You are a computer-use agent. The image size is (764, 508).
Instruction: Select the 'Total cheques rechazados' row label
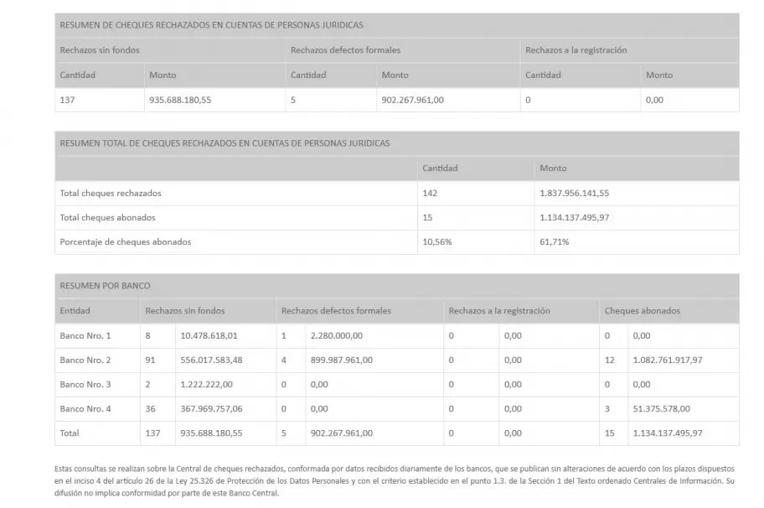pyautogui.click(x=111, y=193)
